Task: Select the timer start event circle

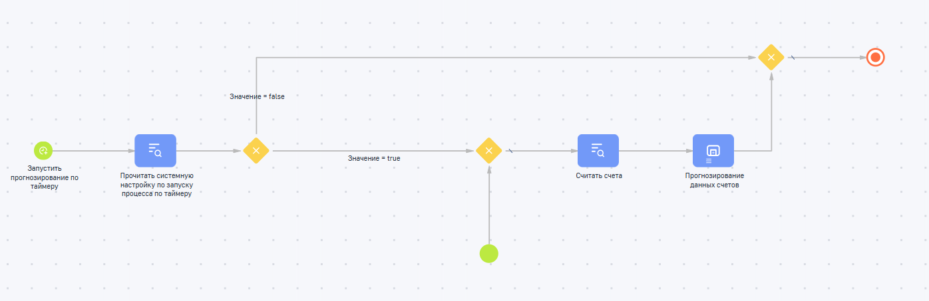Action: click(43, 151)
